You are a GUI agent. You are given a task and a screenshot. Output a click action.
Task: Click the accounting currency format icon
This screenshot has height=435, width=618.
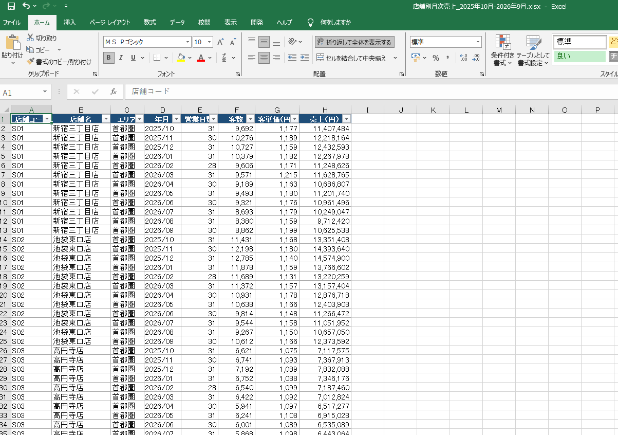[416, 58]
